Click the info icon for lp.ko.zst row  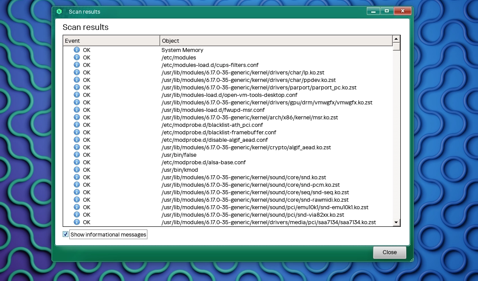[77, 72]
